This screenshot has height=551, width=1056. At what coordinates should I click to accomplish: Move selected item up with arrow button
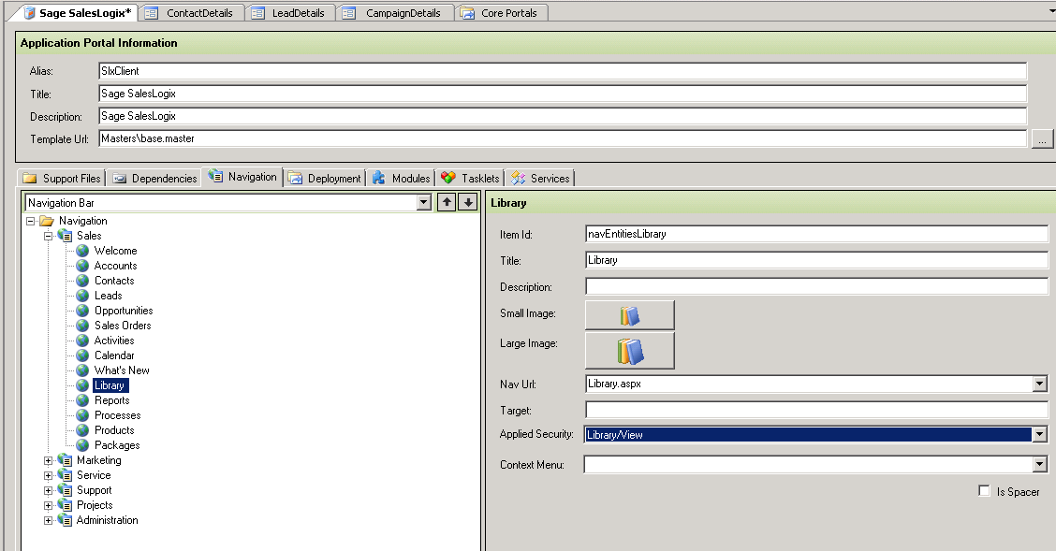447,202
